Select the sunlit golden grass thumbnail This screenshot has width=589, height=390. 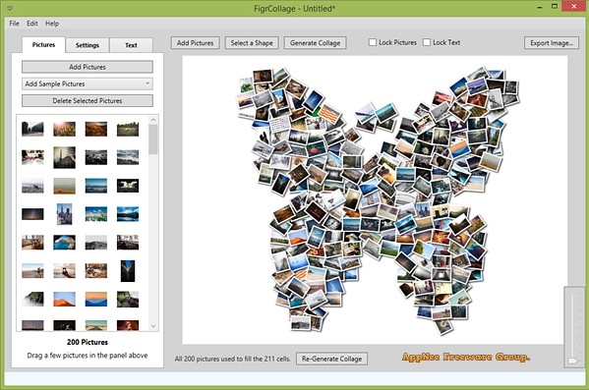[x=64, y=129]
